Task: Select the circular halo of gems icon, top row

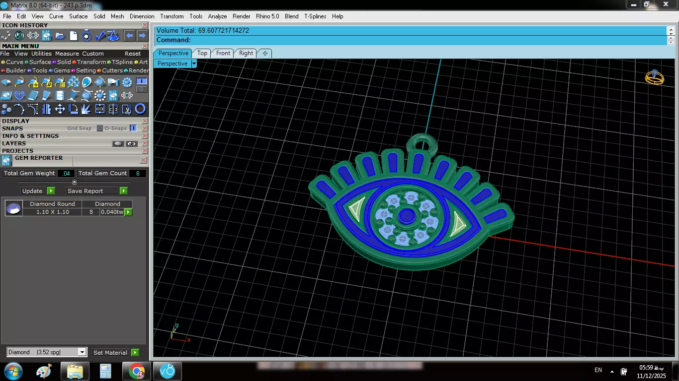Action: click(127, 82)
